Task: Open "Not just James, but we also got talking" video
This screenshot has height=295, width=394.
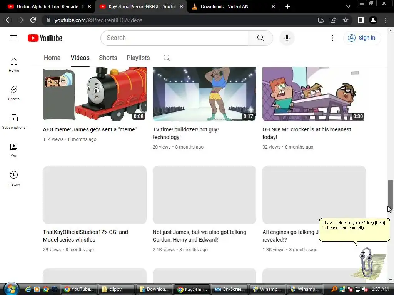Action: (x=200, y=236)
